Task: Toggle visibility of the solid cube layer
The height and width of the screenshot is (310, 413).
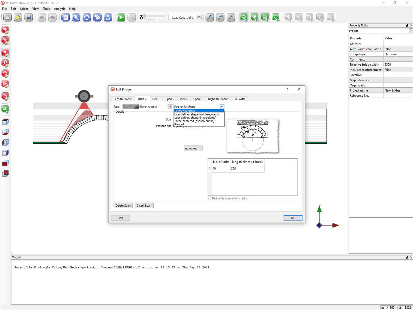Action: click(x=5, y=163)
